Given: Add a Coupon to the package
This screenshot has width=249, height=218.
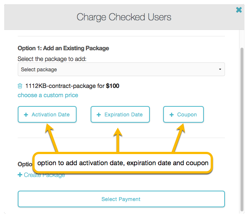Looking at the screenshot, I should click(x=184, y=115).
